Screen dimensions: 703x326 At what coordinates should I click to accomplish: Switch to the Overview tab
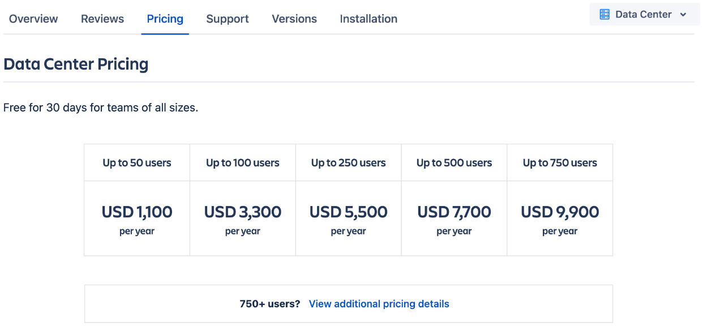pos(33,19)
